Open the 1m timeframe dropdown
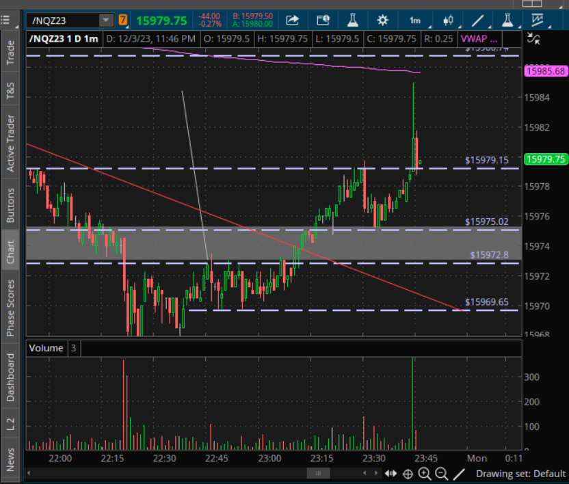Image resolution: width=569 pixels, height=484 pixels. 415,20
